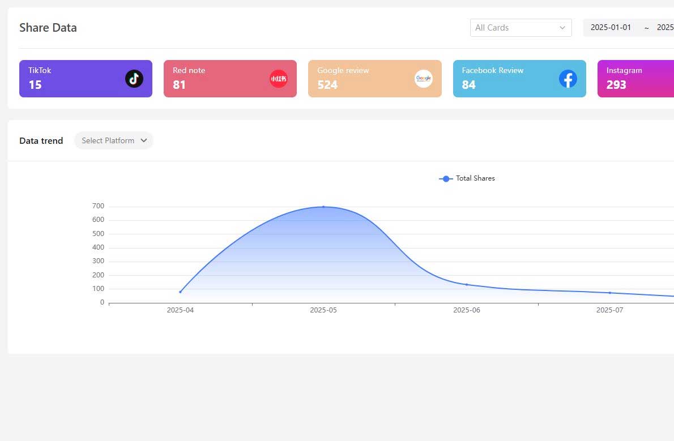The height and width of the screenshot is (441, 674).
Task: Click the 2025-04 axis label
Action: click(180, 310)
